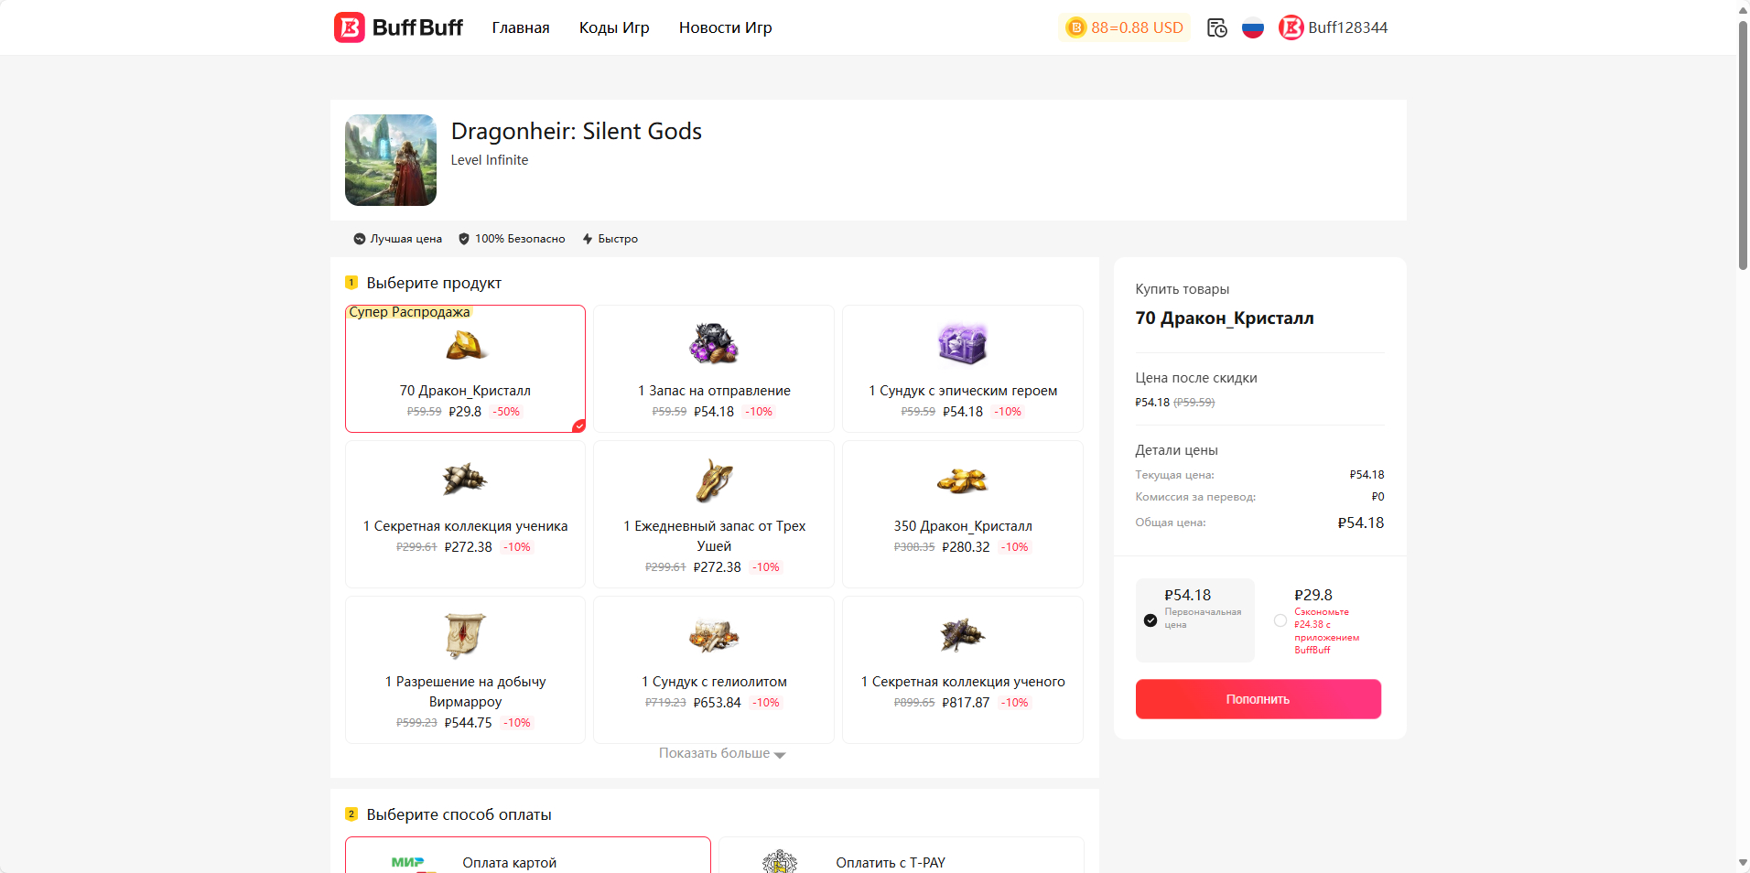
Task: Choose Оплата картой payment method
Action: tap(527, 857)
